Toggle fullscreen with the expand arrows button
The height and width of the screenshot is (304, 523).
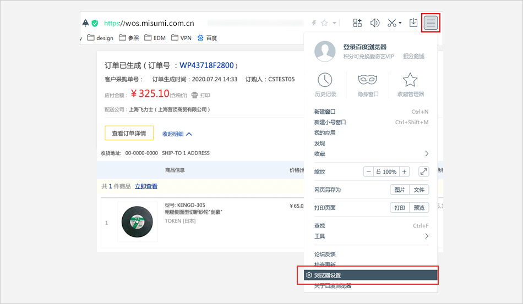423,172
